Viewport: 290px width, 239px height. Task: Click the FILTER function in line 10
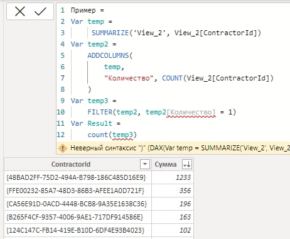pos(100,112)
